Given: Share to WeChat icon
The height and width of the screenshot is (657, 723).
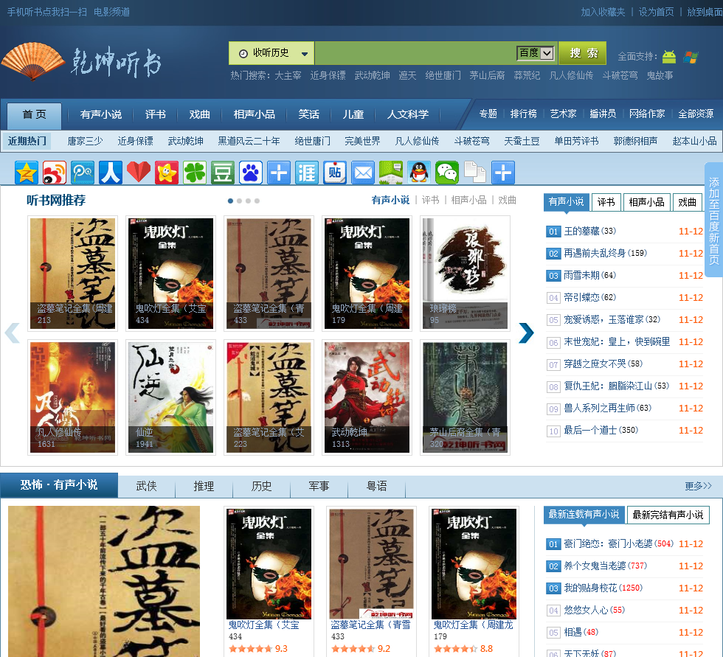Looking at the screenshot, I should pos(447,173).
